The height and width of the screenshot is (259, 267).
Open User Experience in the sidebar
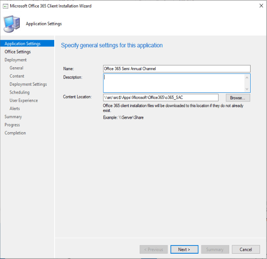point(23,101)
